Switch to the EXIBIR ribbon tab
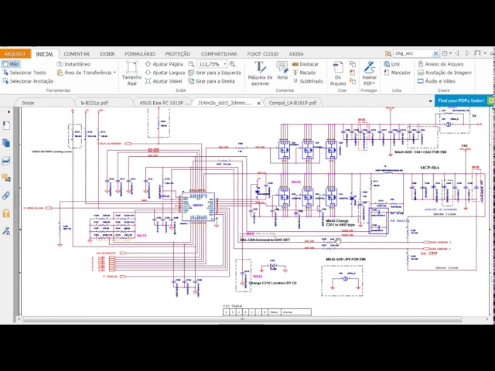 [x=108, y=54]
